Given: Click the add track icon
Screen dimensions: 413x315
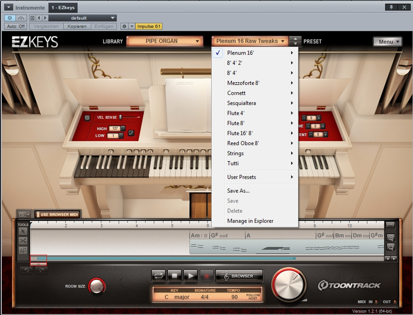Looking at the screenshot, I should (x=24, y=214).
